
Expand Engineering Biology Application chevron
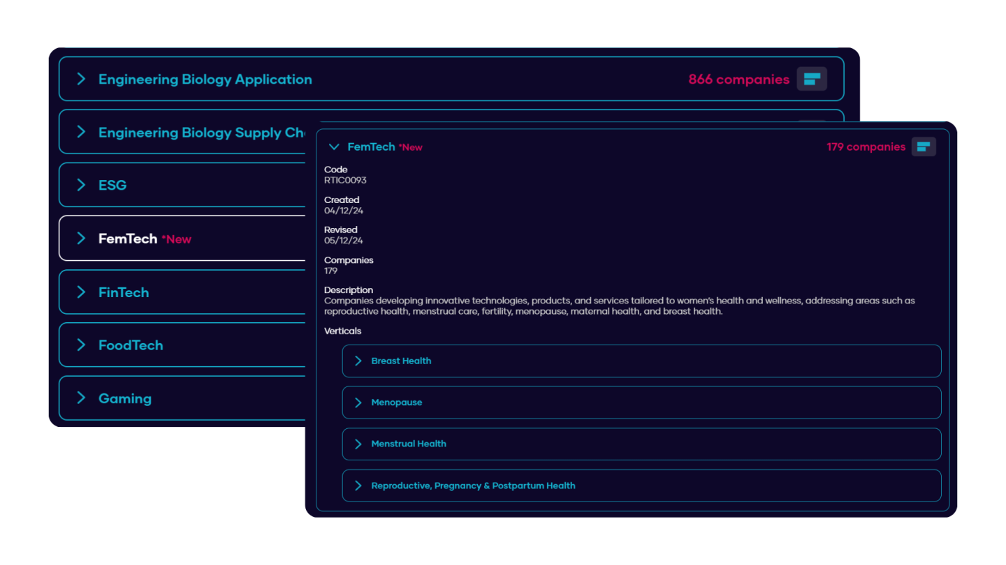(81, 79)
